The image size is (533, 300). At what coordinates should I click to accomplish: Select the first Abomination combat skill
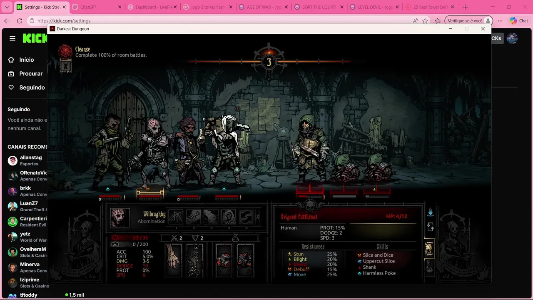click(x=176, y=217)
